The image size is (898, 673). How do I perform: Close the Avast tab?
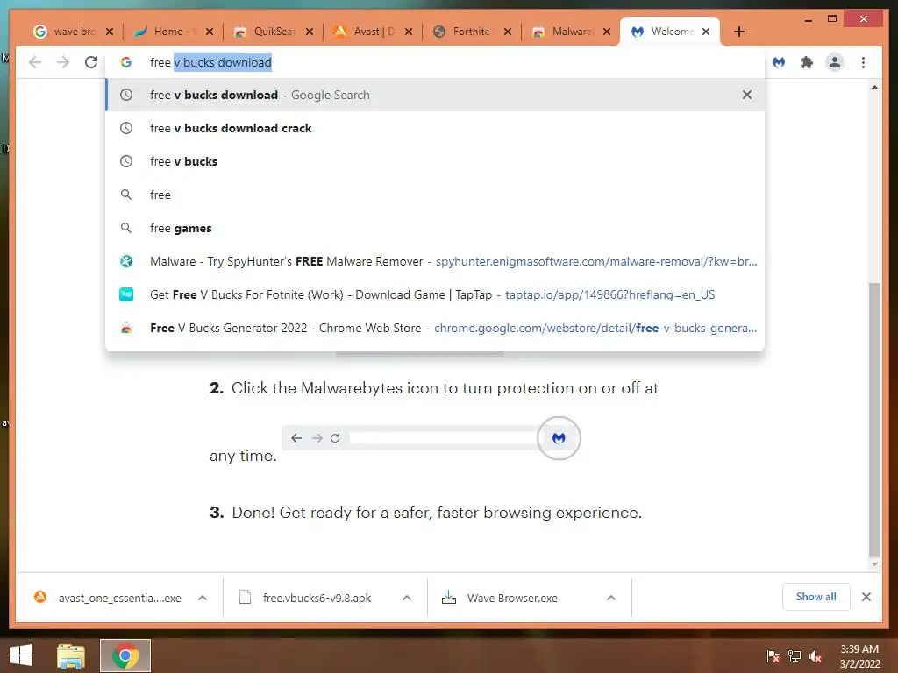click(409, 32)
